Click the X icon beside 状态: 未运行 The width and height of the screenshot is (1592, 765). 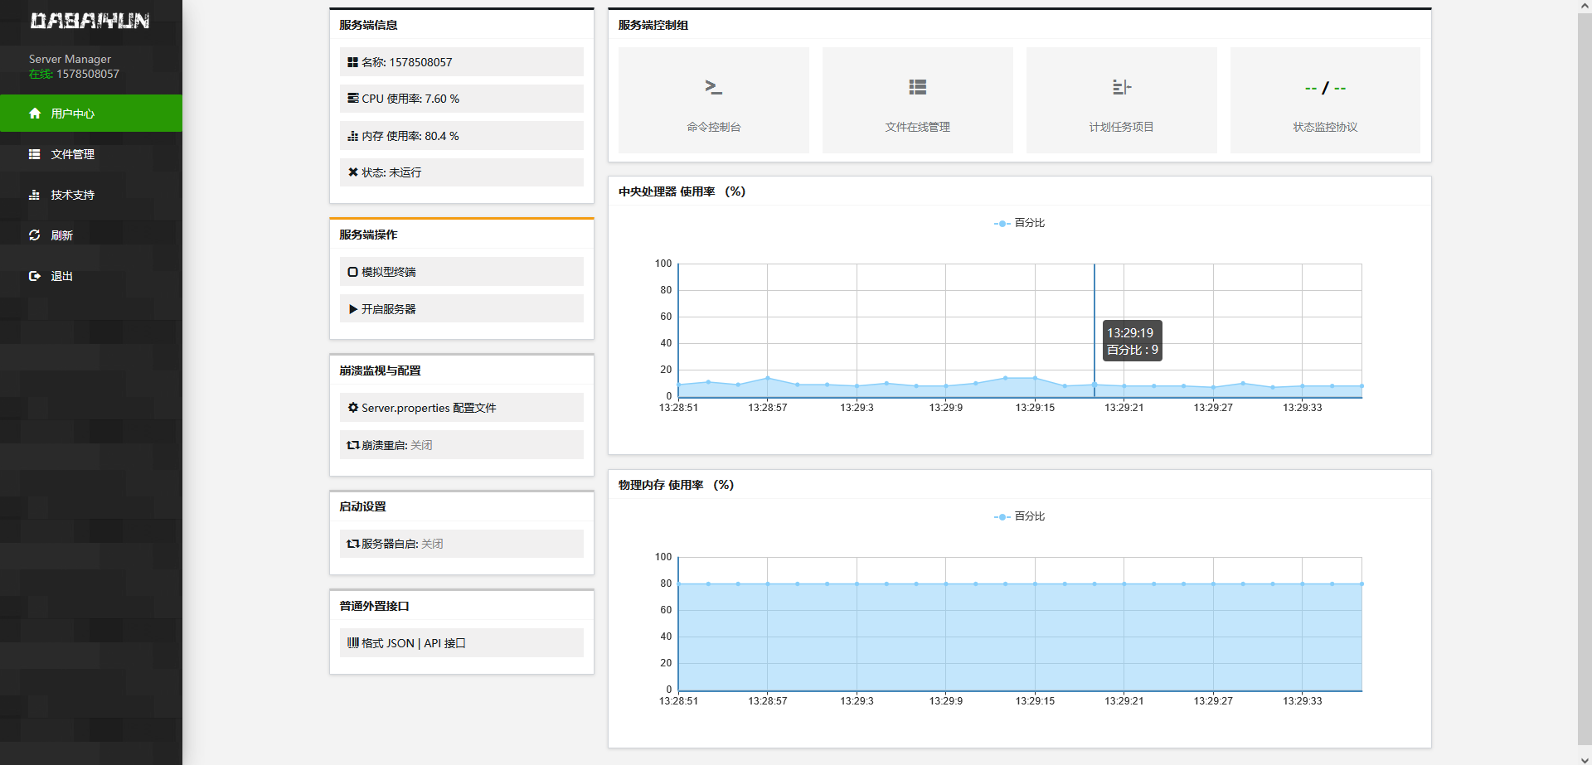(x=353, y=172)
